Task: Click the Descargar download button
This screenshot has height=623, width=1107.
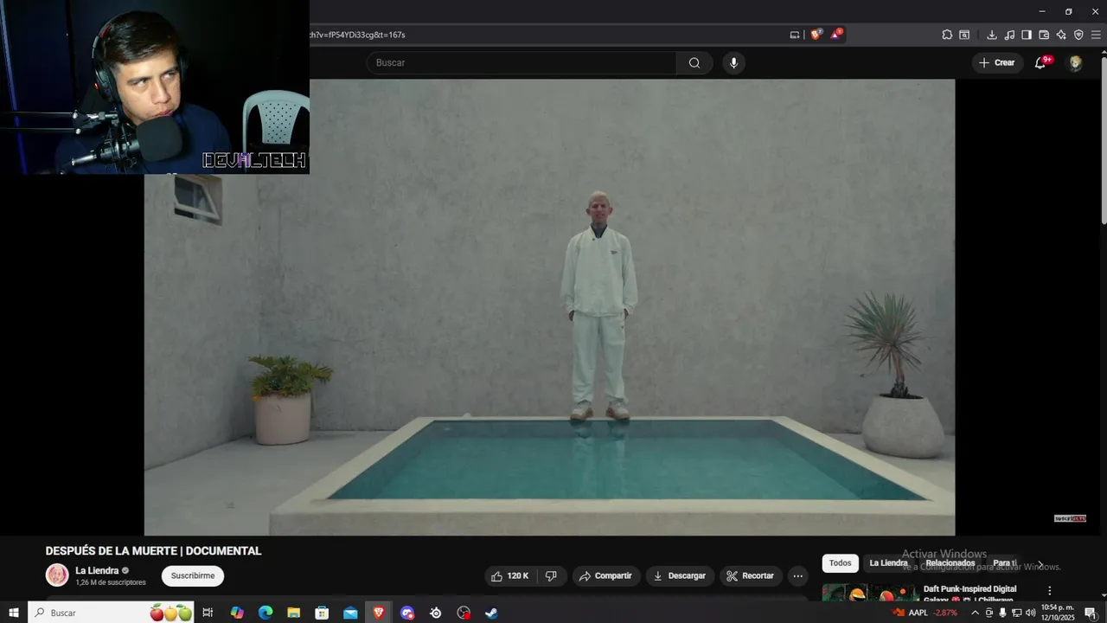Action: pos(679,575)
